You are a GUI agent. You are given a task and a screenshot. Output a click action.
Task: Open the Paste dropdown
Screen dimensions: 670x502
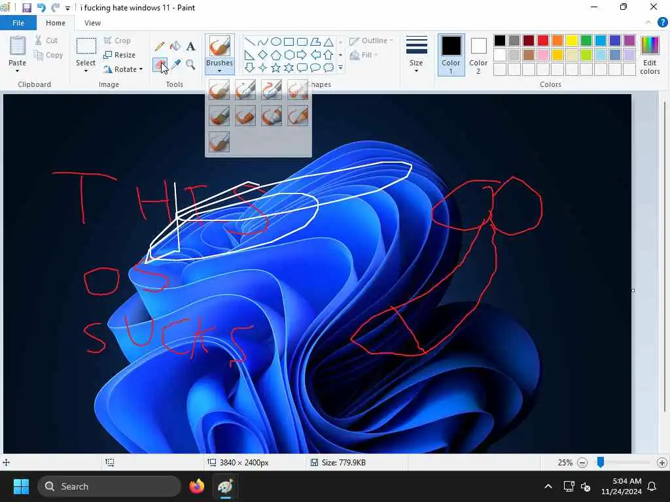[17, 71]
